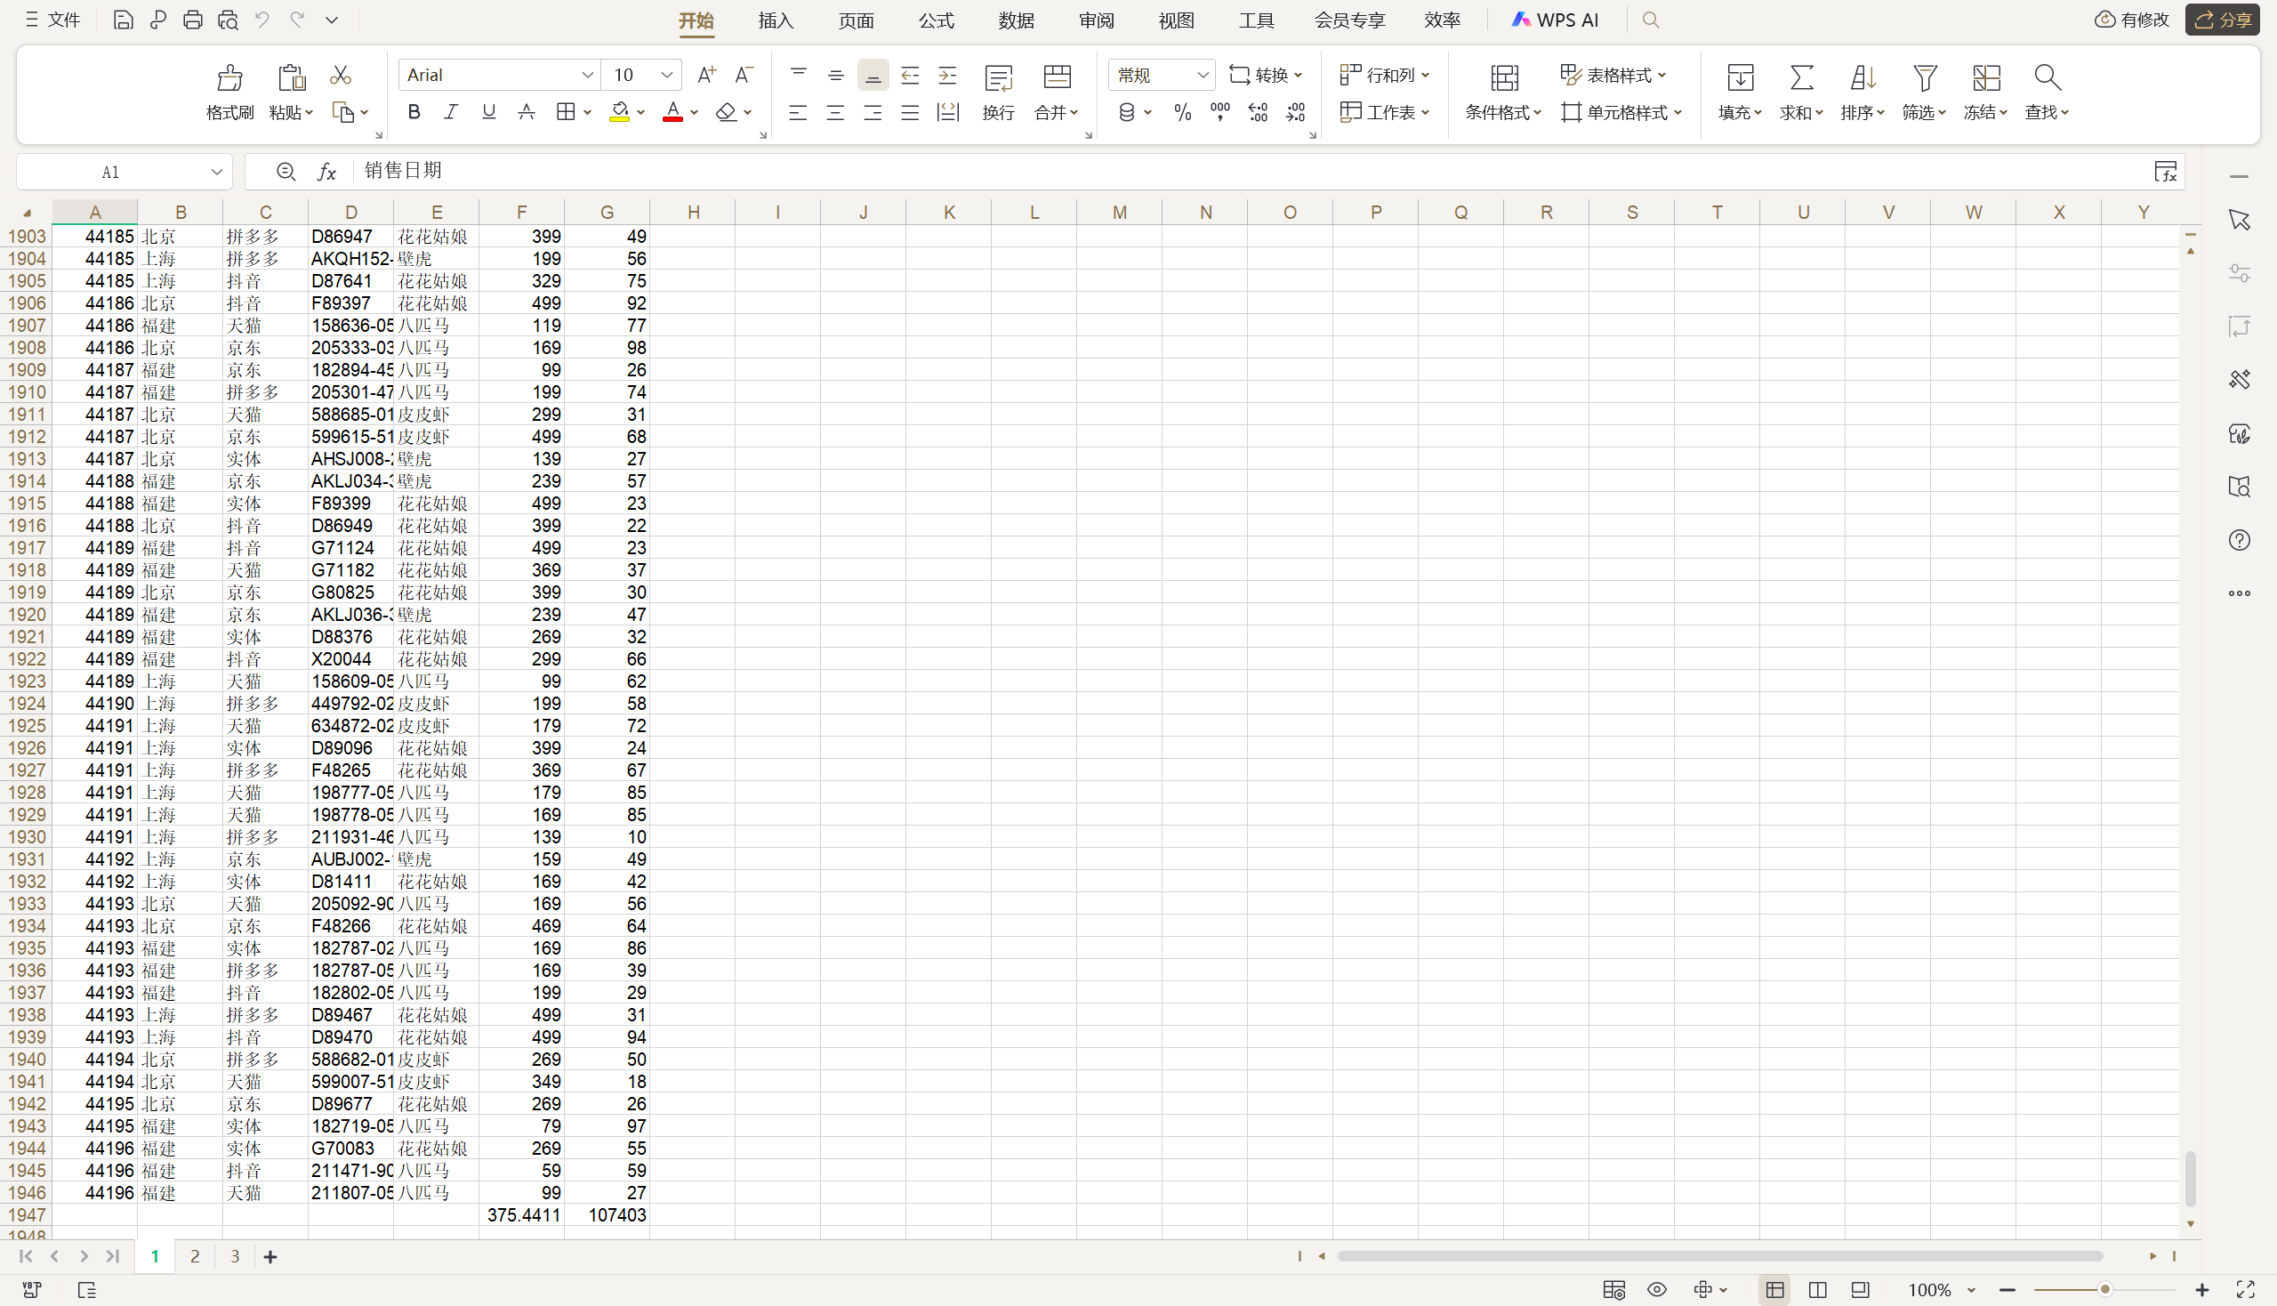Image resolution: width=2277 pixels, height=1306 pixels.
Task: Click the AutoSum (求和) sigma icon
Action: click(1801, 78)
